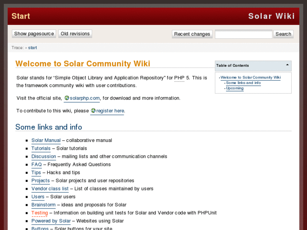Click the Solar Wiki header title
Screen dimensions: 307x230
click(272, 16)
